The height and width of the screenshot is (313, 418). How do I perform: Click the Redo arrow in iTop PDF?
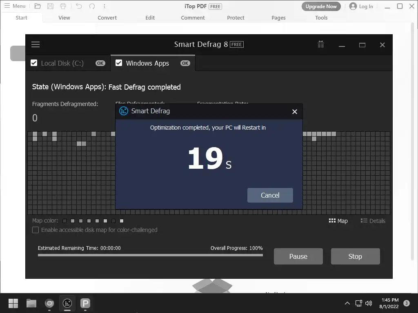coord(92,6)
